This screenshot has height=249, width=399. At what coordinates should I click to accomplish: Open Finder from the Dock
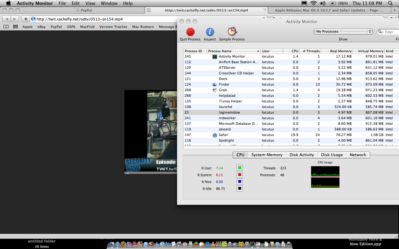pos(112,244)
